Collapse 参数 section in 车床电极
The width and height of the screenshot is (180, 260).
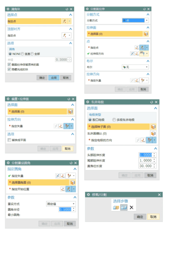coord(155,148)
